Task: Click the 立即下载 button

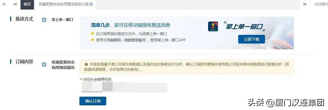Action: coord(251,39)
